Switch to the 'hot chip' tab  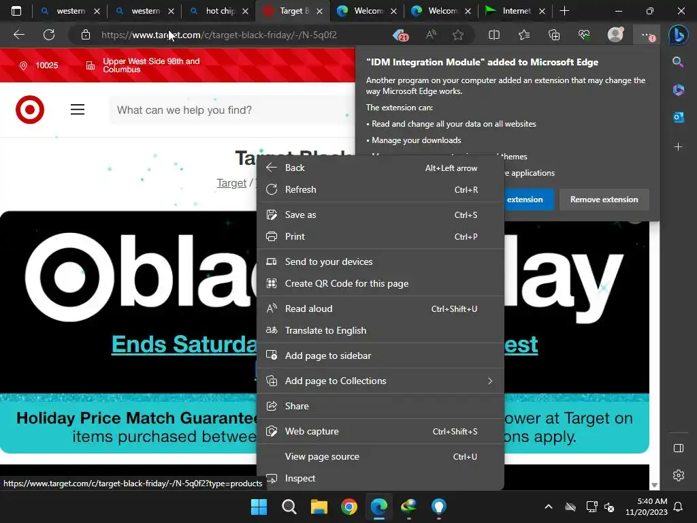coord(218,11)
